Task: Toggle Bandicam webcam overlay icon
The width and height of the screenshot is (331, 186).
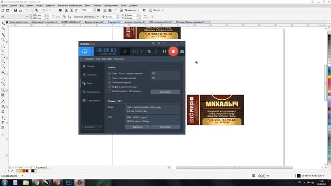Action: 125,52
